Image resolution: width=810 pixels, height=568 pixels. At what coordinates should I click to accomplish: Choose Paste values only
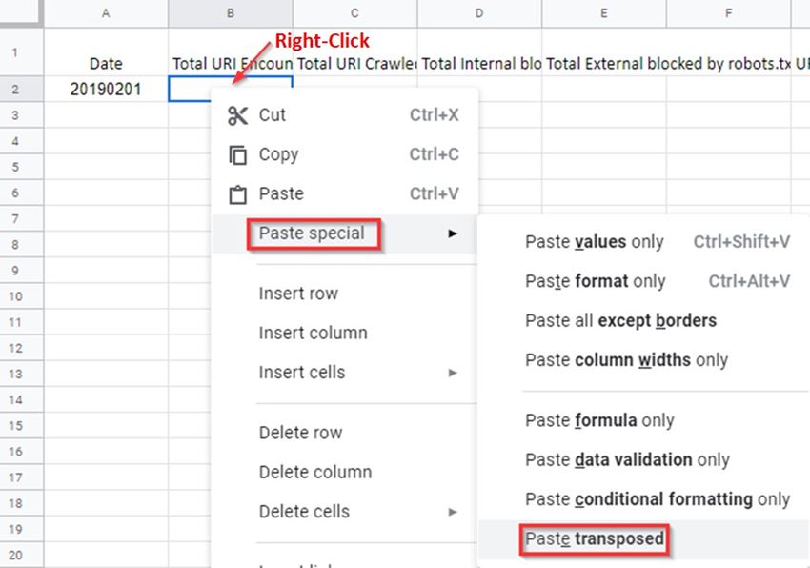click(x=594, y=242)
